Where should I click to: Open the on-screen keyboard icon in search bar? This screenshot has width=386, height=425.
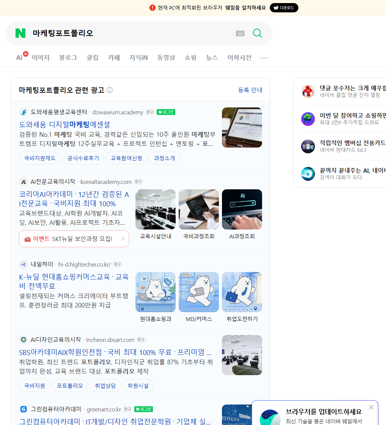point(240,33)
